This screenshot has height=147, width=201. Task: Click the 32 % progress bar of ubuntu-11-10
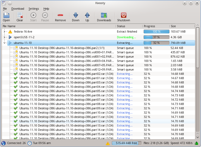click(x=156, y=43)
